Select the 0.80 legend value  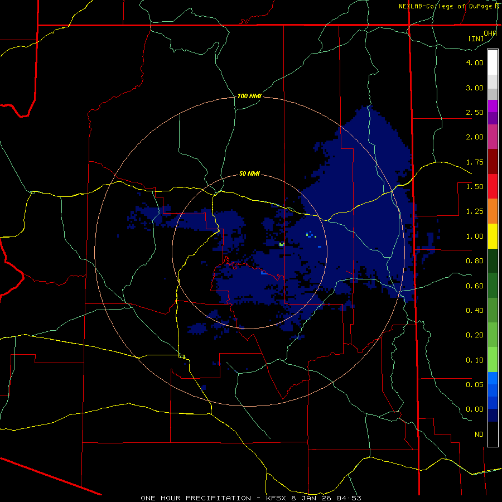[475, 261]
